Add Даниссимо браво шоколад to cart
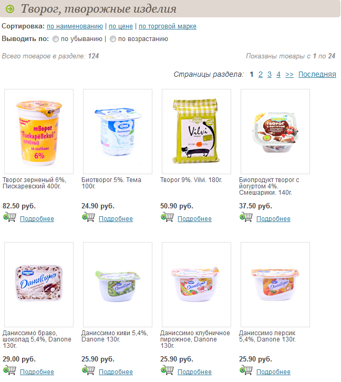The image size is (341, 382). pos(10,370)
